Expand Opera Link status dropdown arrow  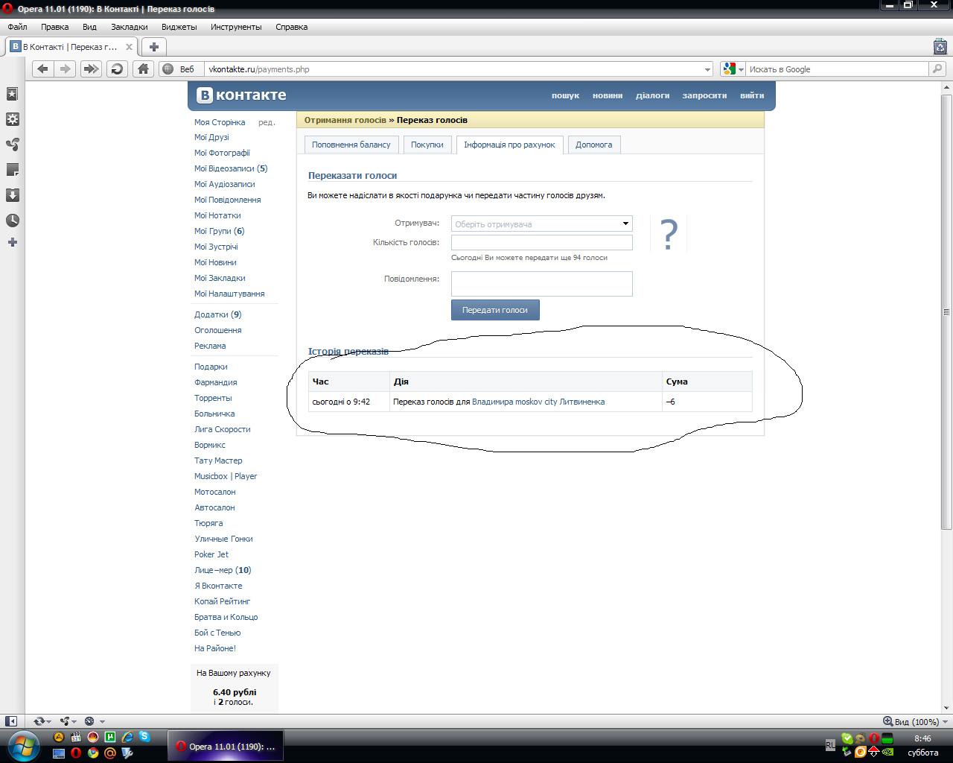click(49, 721)
